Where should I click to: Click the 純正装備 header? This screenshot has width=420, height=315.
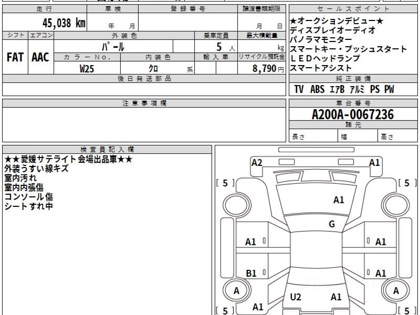[x=353, y=79]
